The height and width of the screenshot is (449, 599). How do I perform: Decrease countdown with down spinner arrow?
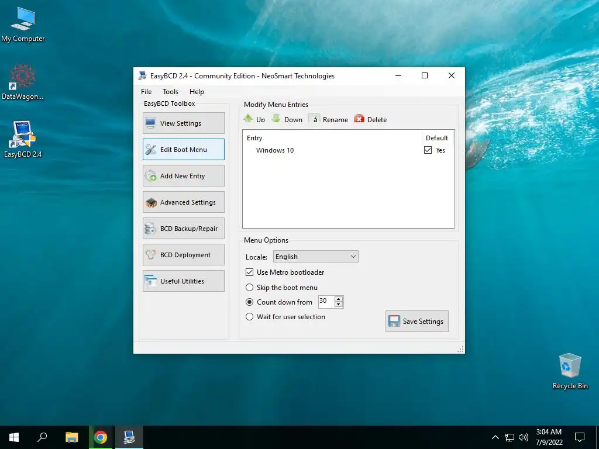(x=339, y=304)
